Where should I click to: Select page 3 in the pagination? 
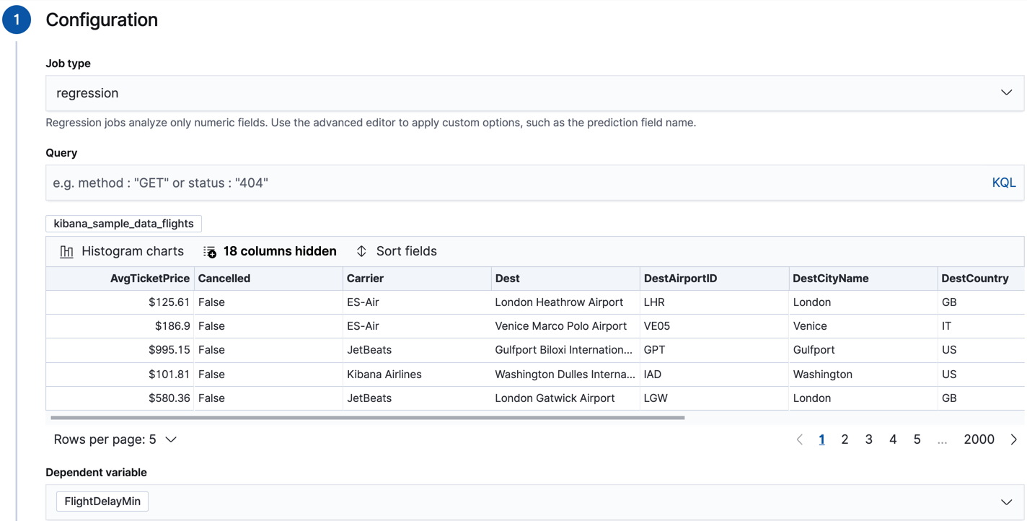pyautogui.click(x=868, y=439)
